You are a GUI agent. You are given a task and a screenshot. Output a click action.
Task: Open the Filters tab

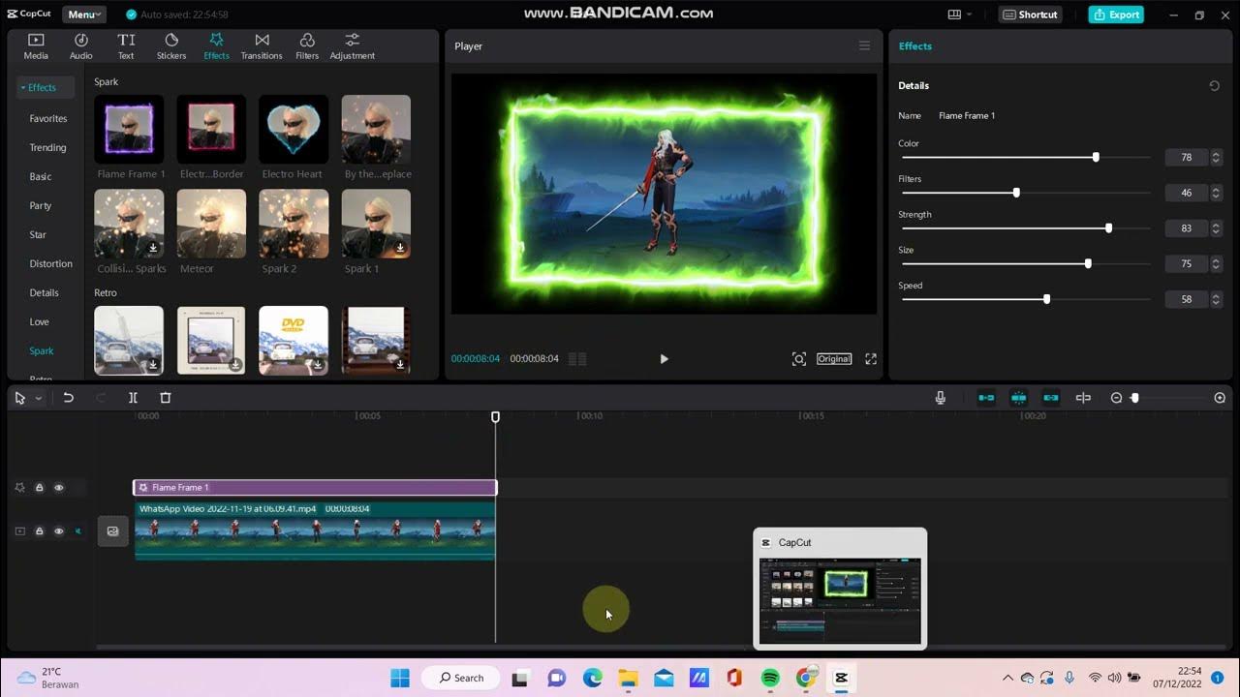(307, 45)
